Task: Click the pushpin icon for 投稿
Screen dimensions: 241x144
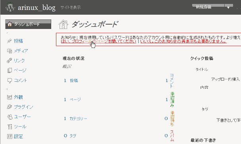Action: (x=9, y=41)
